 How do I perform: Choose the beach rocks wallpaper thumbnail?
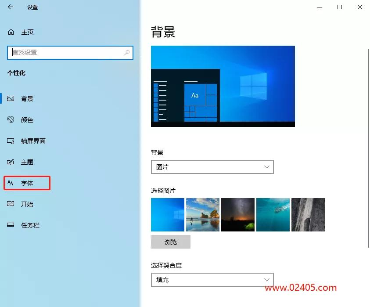[203, 215]
